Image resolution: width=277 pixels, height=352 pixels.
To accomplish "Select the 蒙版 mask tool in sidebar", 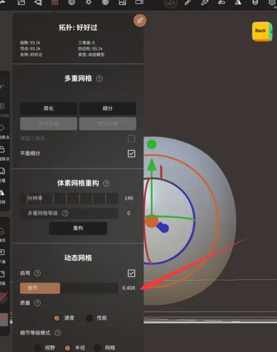I will coord(2,277).
